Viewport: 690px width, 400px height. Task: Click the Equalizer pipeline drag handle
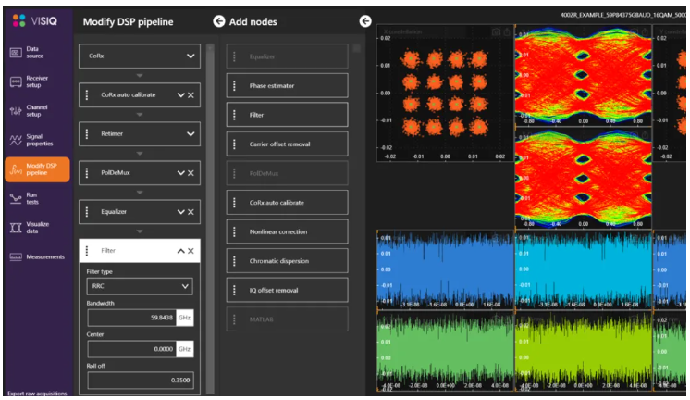pyautogui.click(x=87, y=211)
